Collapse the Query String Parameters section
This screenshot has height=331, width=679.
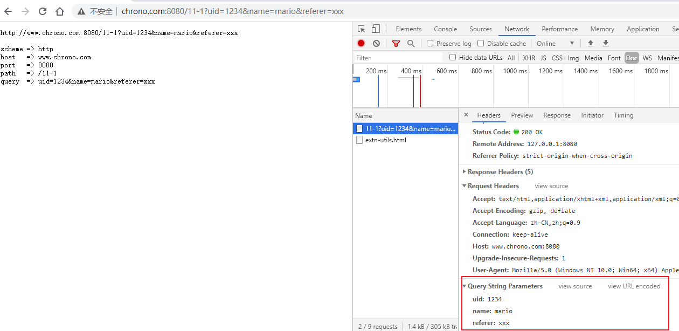(465, 286)
